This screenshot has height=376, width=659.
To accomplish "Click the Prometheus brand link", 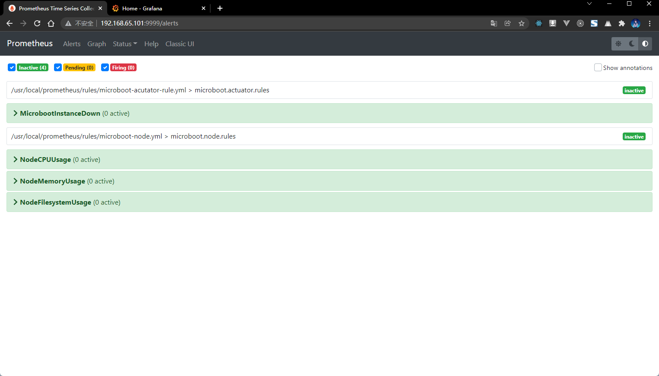I will pos(30,43).
